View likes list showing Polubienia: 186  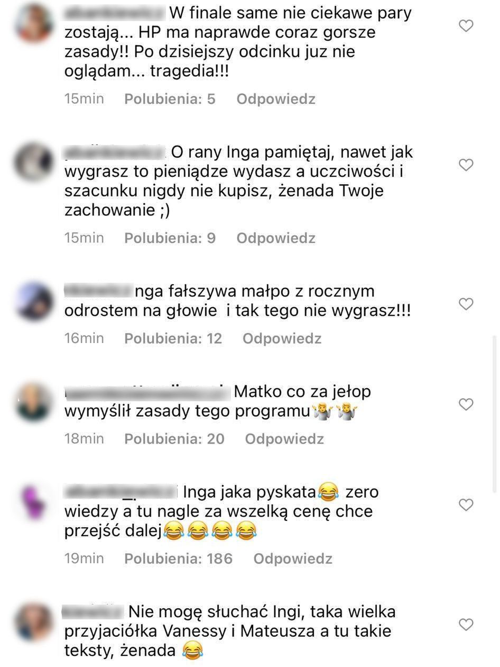(x=179, y=558)
